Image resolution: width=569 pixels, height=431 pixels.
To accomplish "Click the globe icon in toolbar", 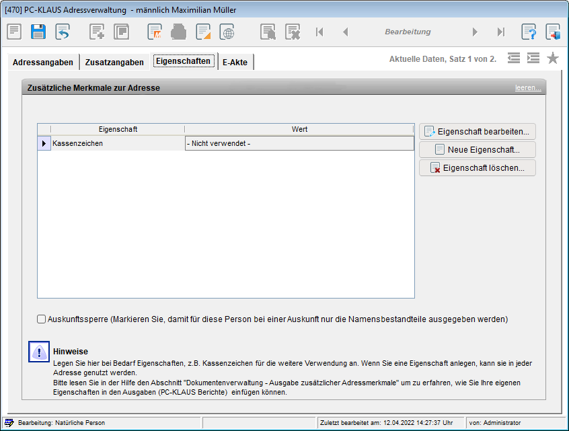I will pos(228,32).
